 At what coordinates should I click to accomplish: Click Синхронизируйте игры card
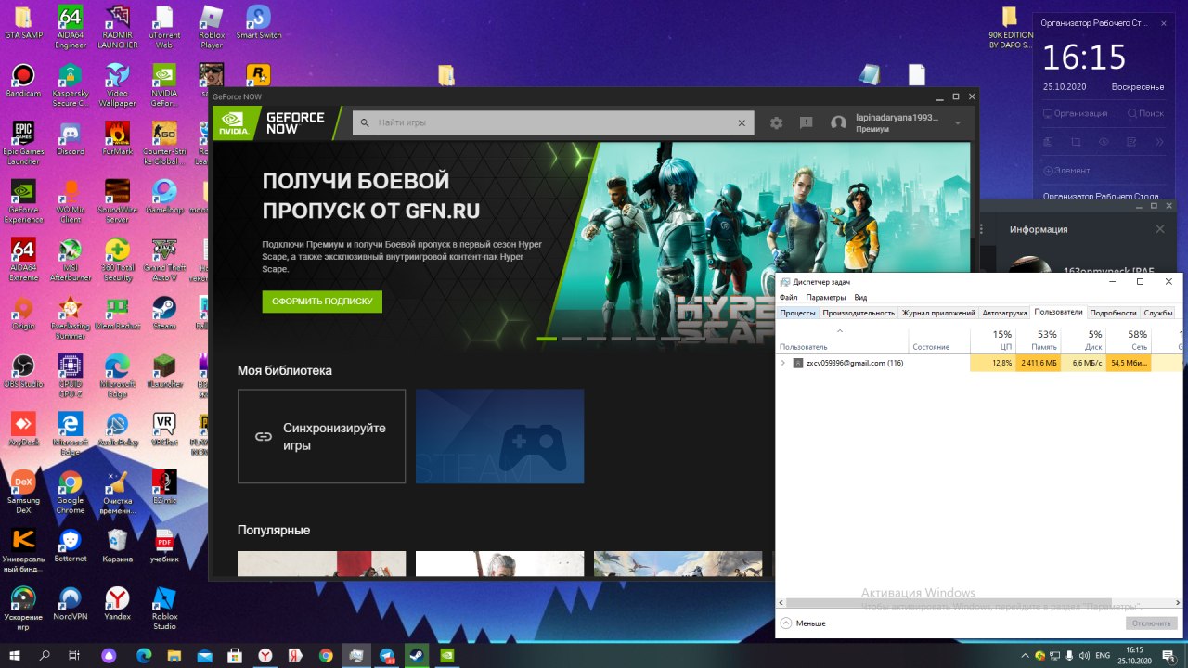[x=321, y=436]
